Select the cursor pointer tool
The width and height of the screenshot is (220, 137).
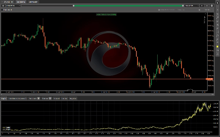coord(217,3)
